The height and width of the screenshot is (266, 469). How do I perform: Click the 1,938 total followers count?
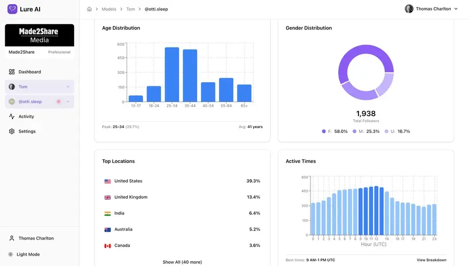click(366, 113)
